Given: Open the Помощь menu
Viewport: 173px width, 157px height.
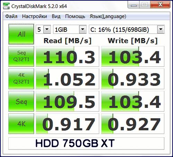Looking at the screenshot, I should tap(75, 16).
